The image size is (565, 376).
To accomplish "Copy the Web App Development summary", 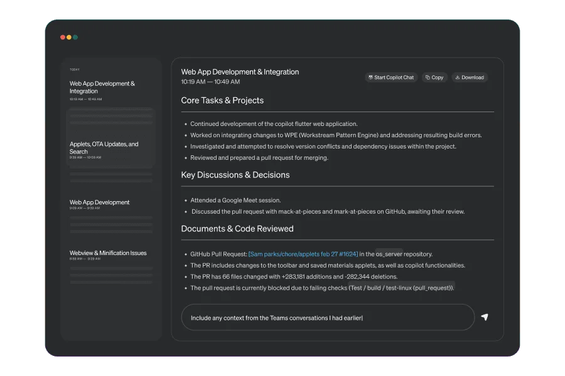I will tap(434, 77).
